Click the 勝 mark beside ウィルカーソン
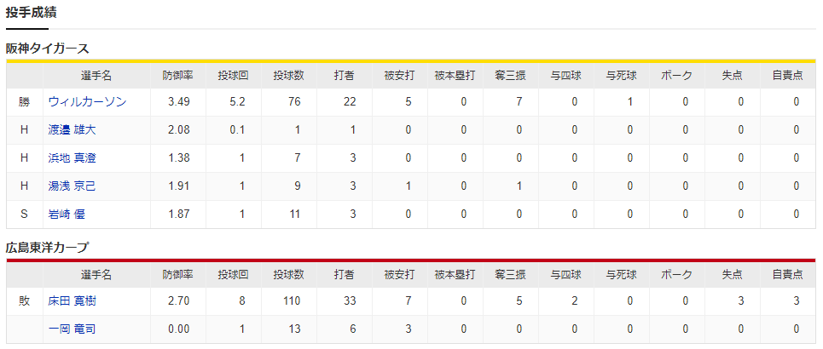 click(24, 101)
